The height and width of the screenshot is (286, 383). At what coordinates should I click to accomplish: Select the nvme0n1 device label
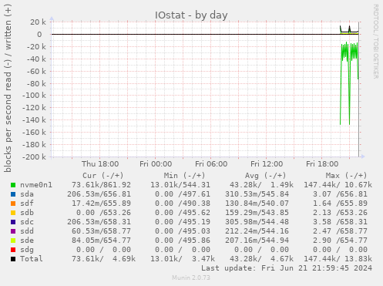pyautogui.click(x=36, y=185)
